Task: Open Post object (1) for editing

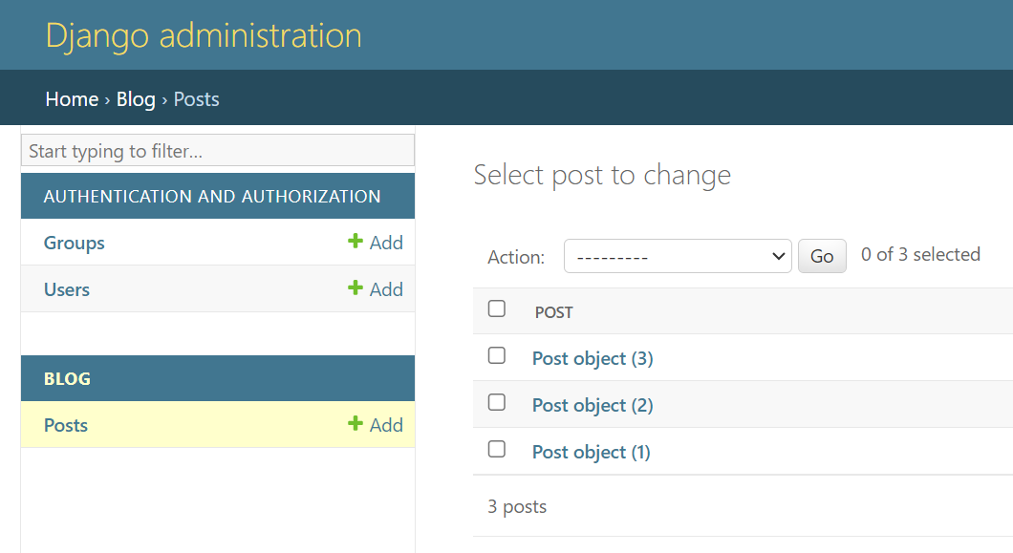Action: (x=592, y=452)
